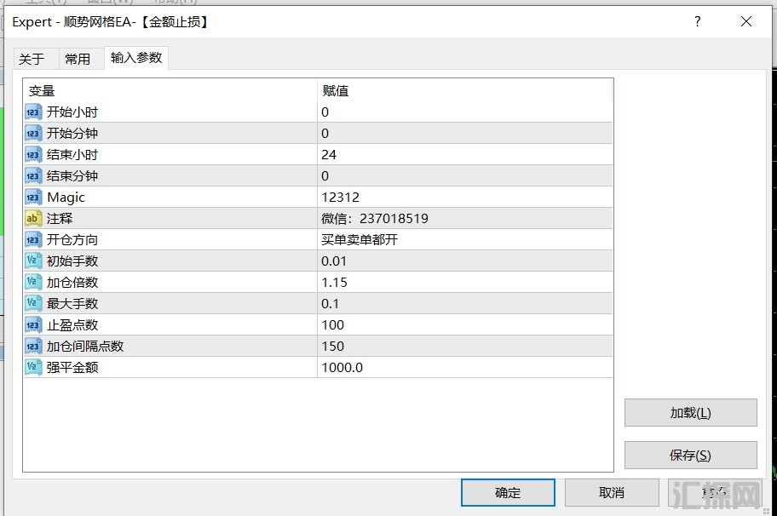Click the 取消 button
777x516 pixels.
612,492
